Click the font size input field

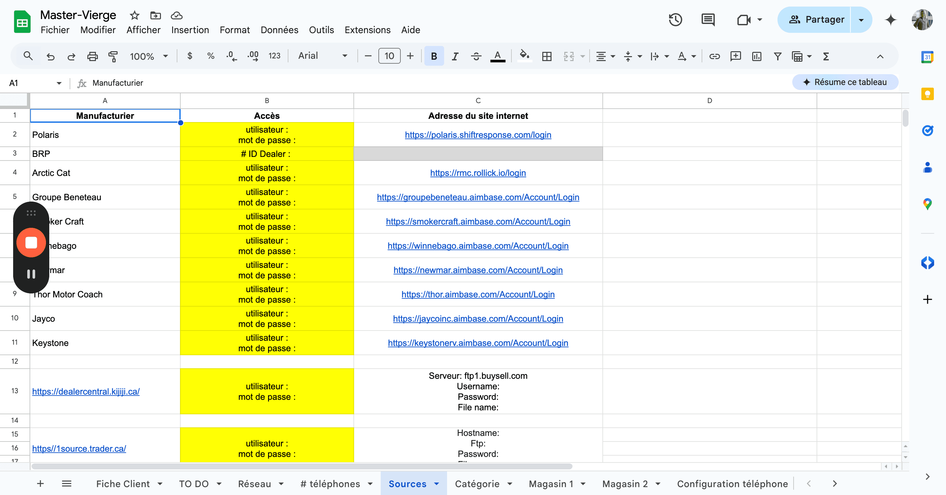[x=389, y=56]
